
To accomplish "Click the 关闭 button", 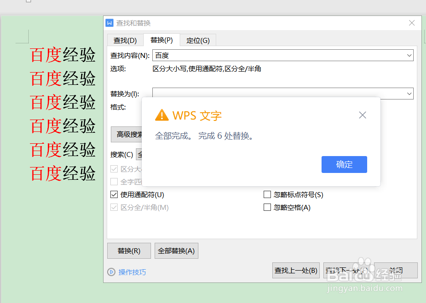I will pos(396,271).
